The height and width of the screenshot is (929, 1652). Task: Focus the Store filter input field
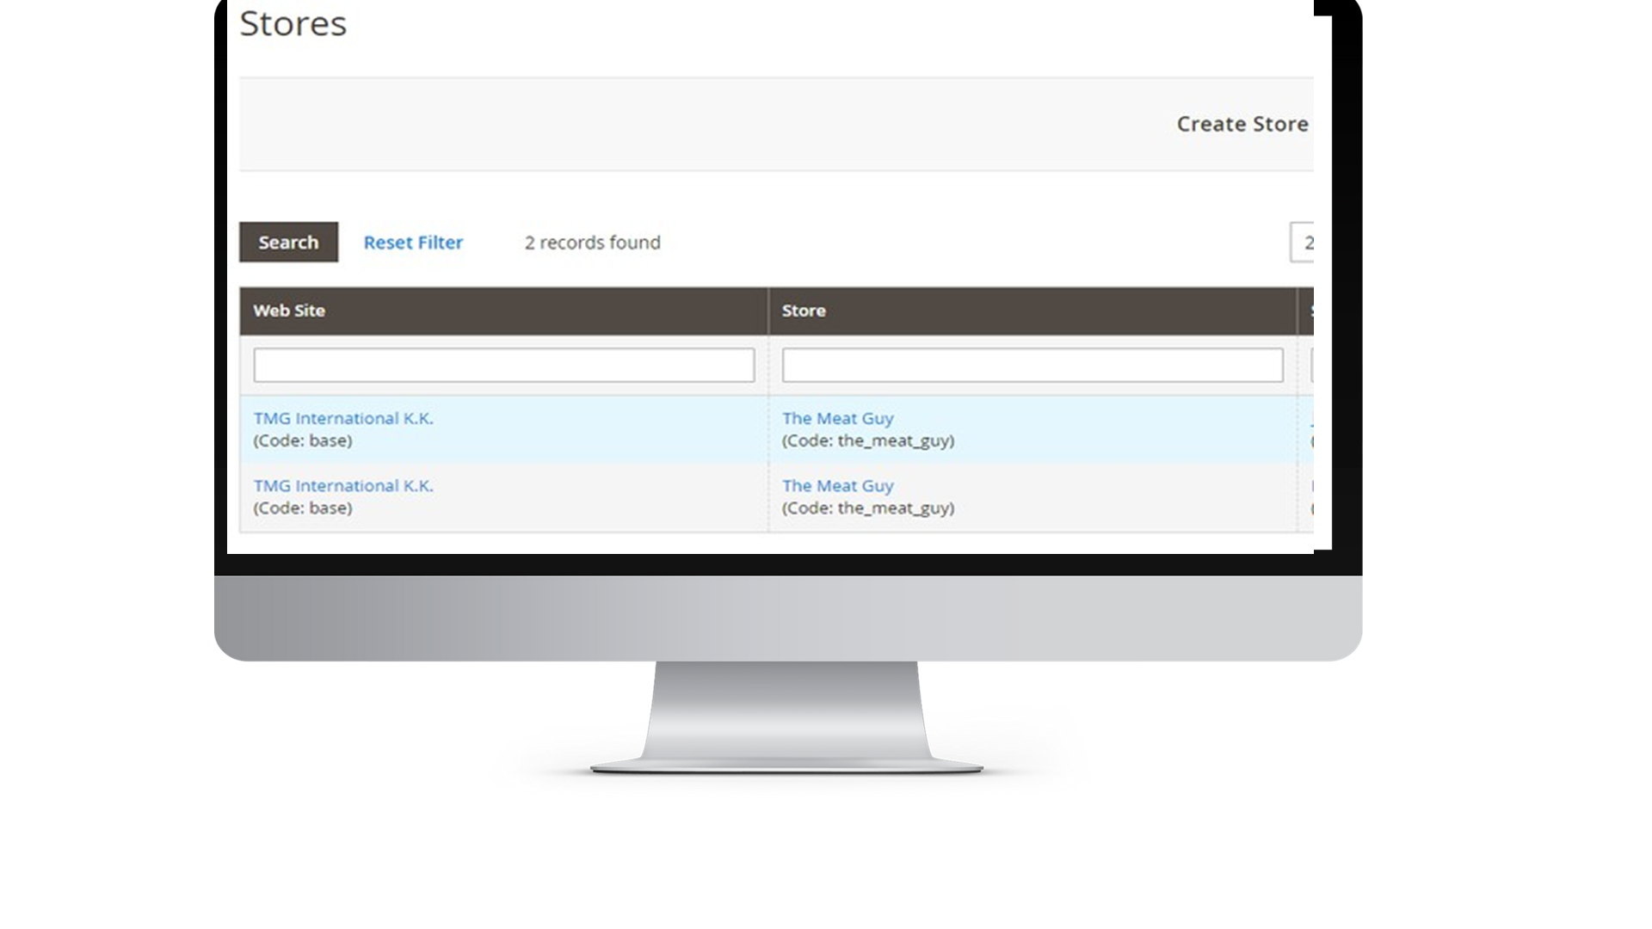coord(1032,366)
